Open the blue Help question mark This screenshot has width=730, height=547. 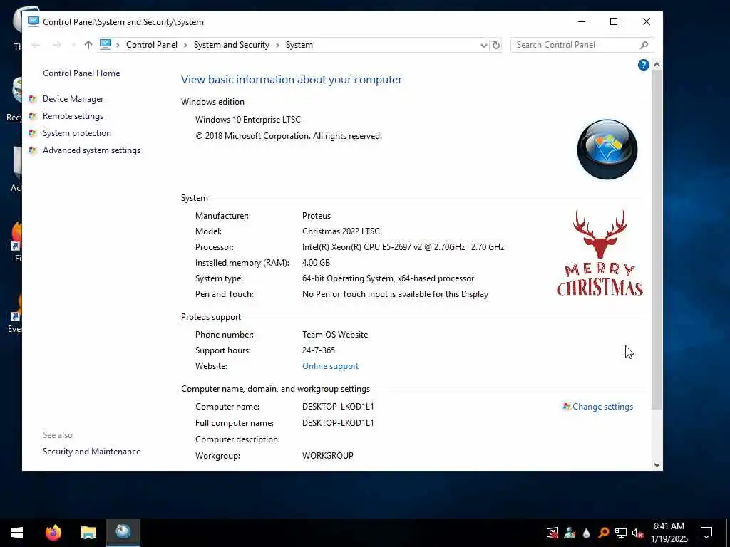click(644, 65)
